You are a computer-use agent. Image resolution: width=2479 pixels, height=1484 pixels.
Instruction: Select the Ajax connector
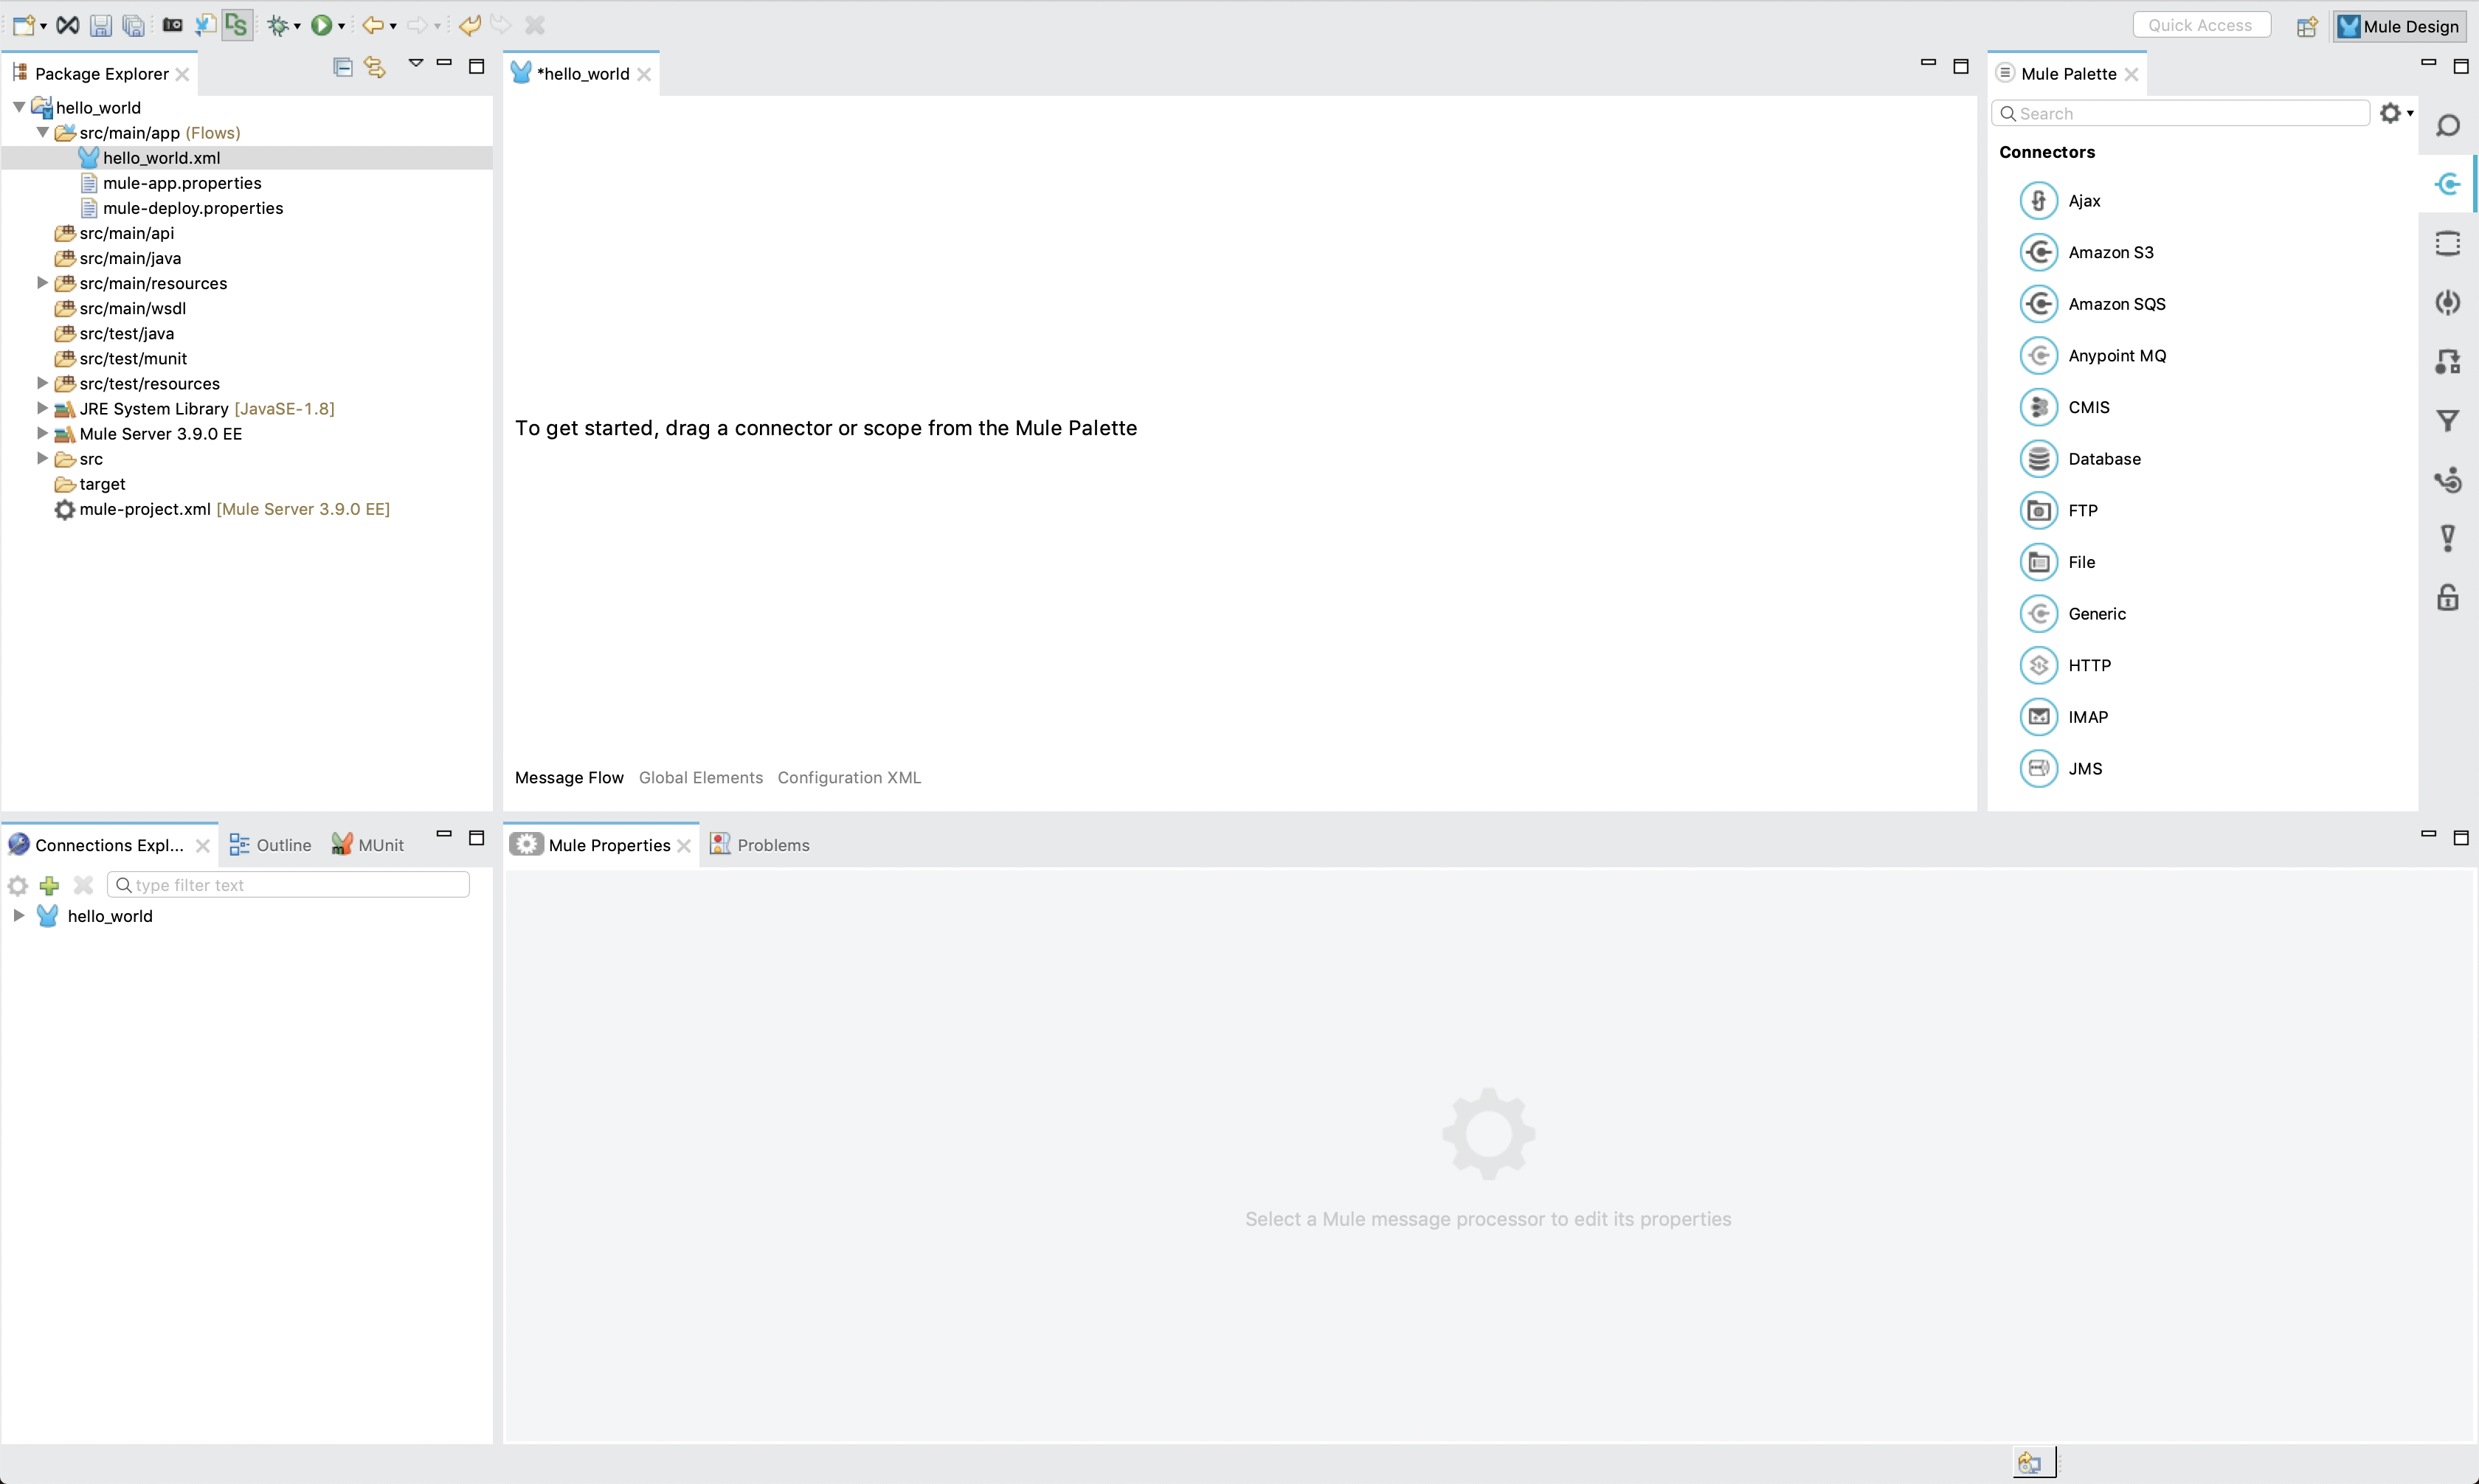[x=2060, y=200]
